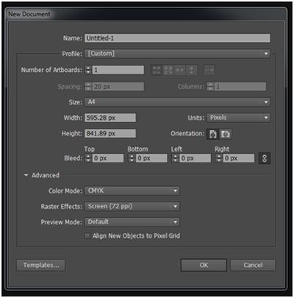Open the Raster Effects dropdown
The width and height of the screenshot is (294, 298).
(132, 207)
